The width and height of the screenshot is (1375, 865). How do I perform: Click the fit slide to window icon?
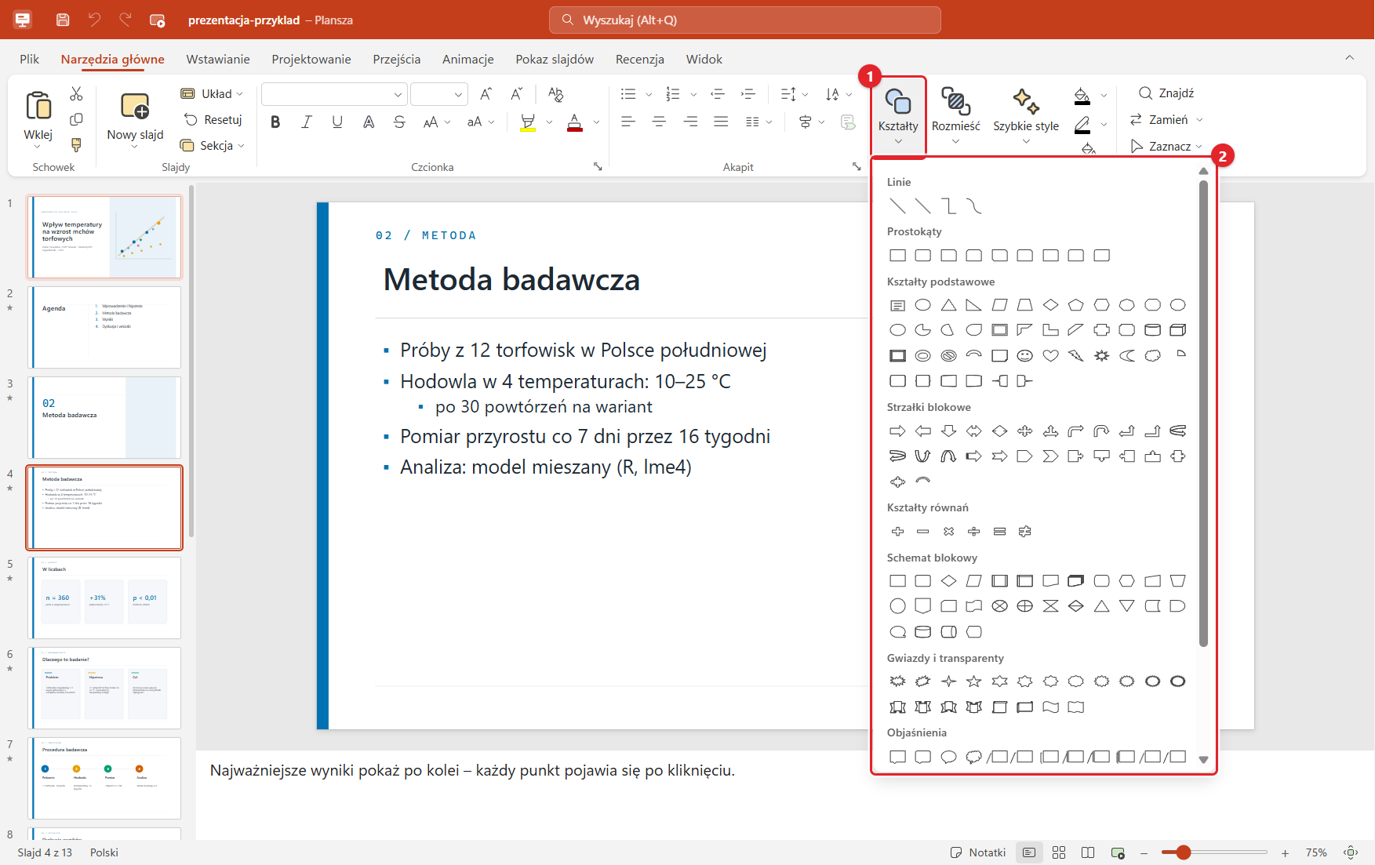click(x=1351, y=852)
